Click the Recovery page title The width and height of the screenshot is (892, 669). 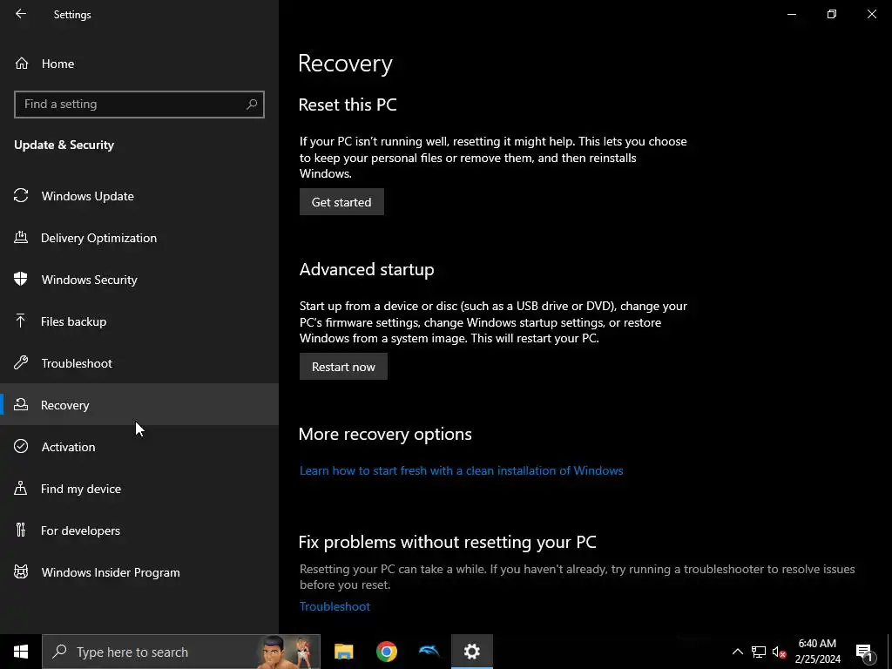pyautogui.click(x=345, y=63)
